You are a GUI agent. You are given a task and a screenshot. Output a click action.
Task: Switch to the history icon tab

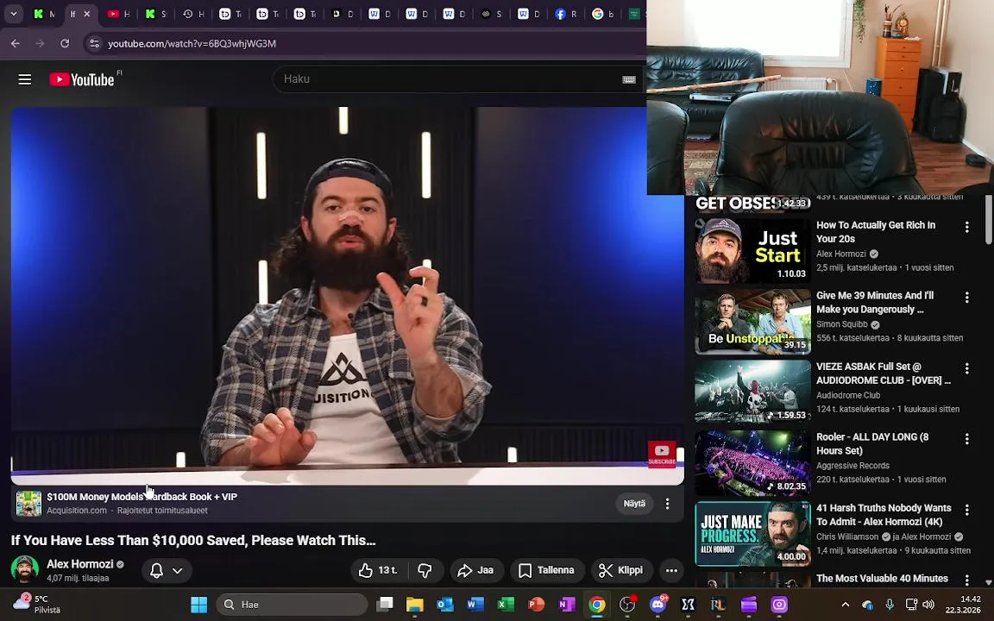193,14
